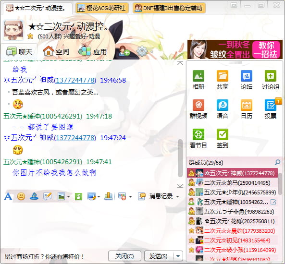Click the 1377244778 link at 19:46:58
This screenshot has height=264, width=285.
(75, 80)
